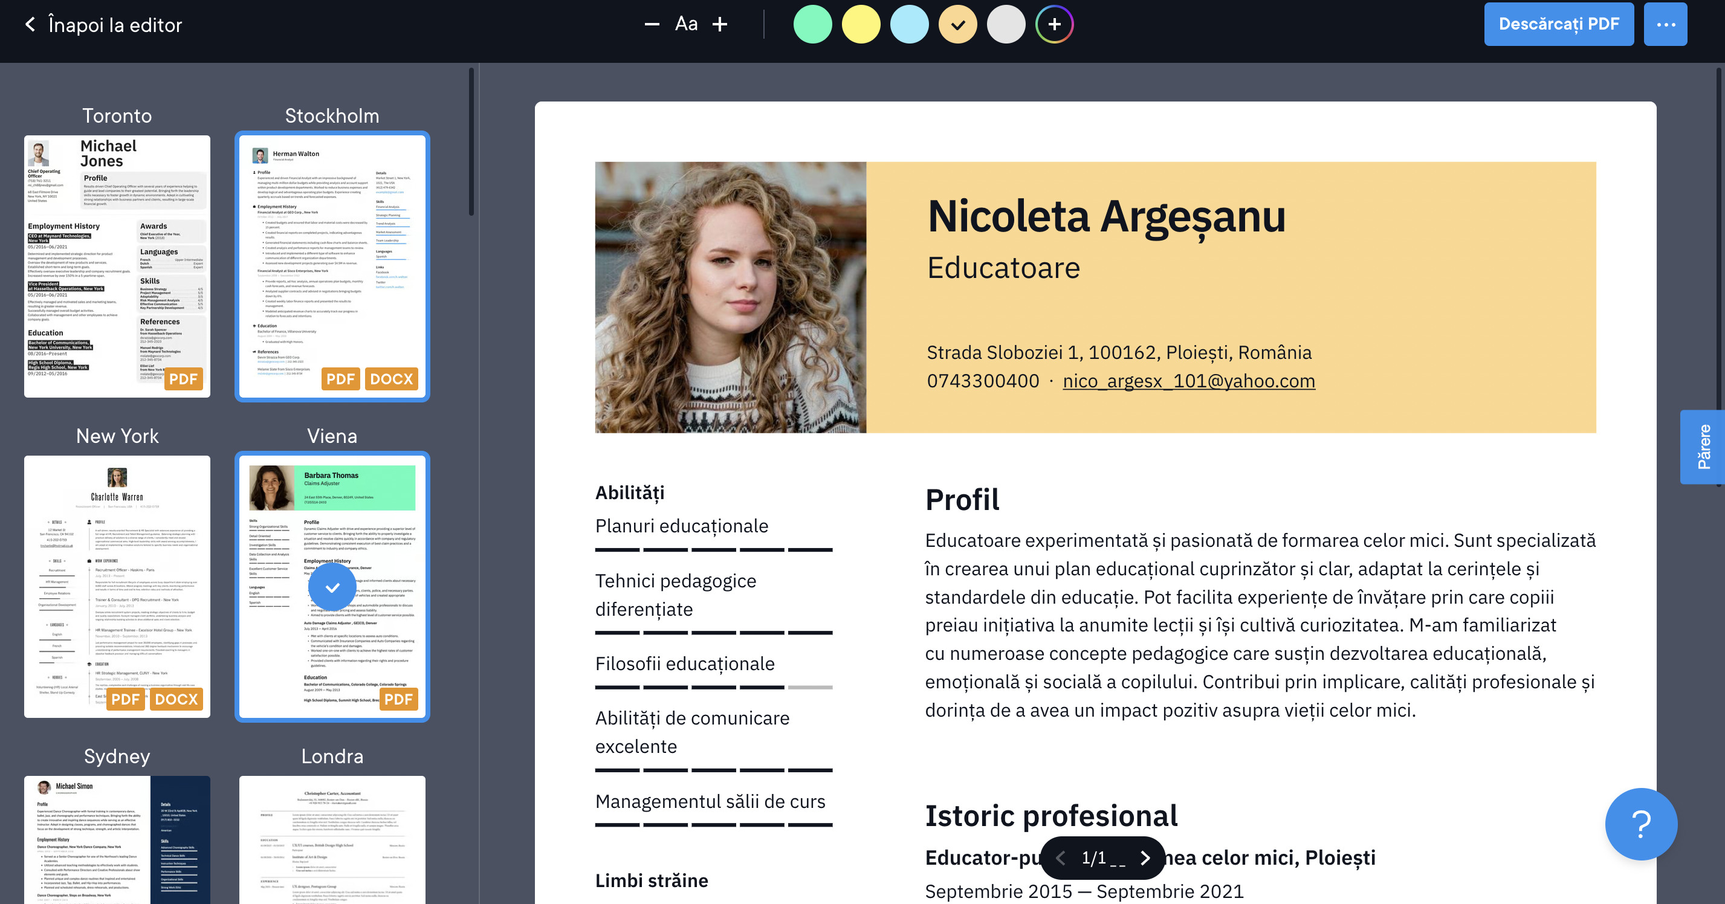Pick the gray accent color
Screen dimensions: 1725x904
click(x=1006, y=25)
